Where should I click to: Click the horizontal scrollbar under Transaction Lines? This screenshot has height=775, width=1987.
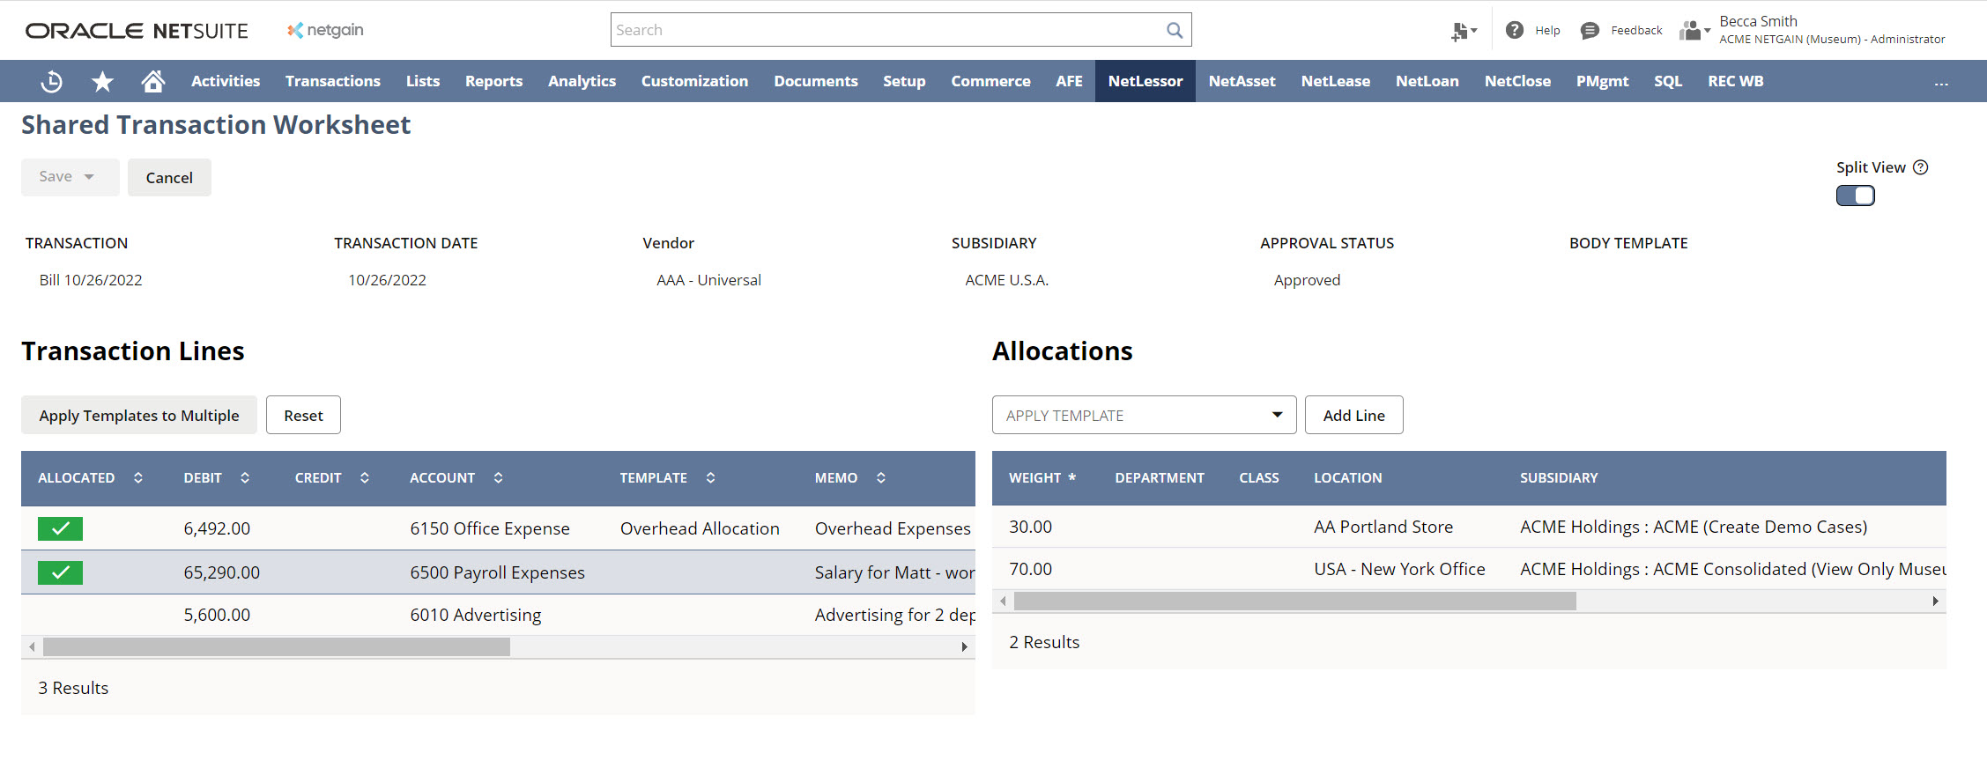coord(277,647)
